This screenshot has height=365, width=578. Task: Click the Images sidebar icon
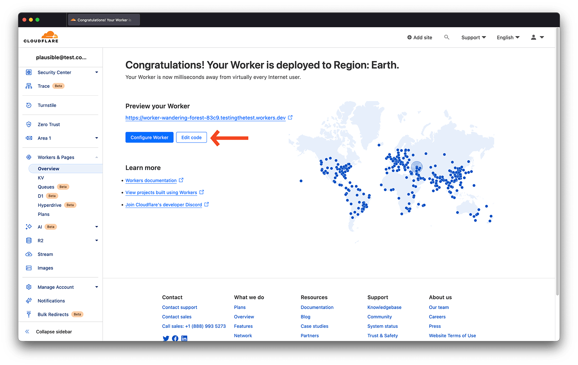click(x=29, y=268)
